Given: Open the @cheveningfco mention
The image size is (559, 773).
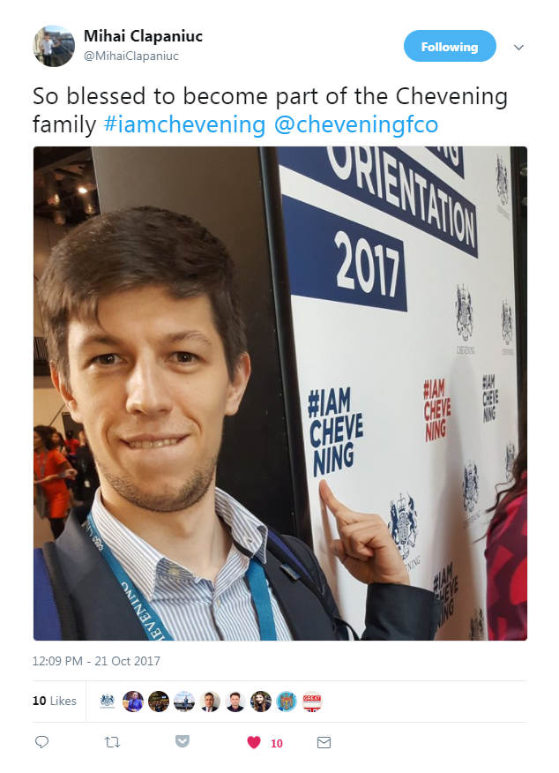Looking at the screenshot, I should [356, 124].
